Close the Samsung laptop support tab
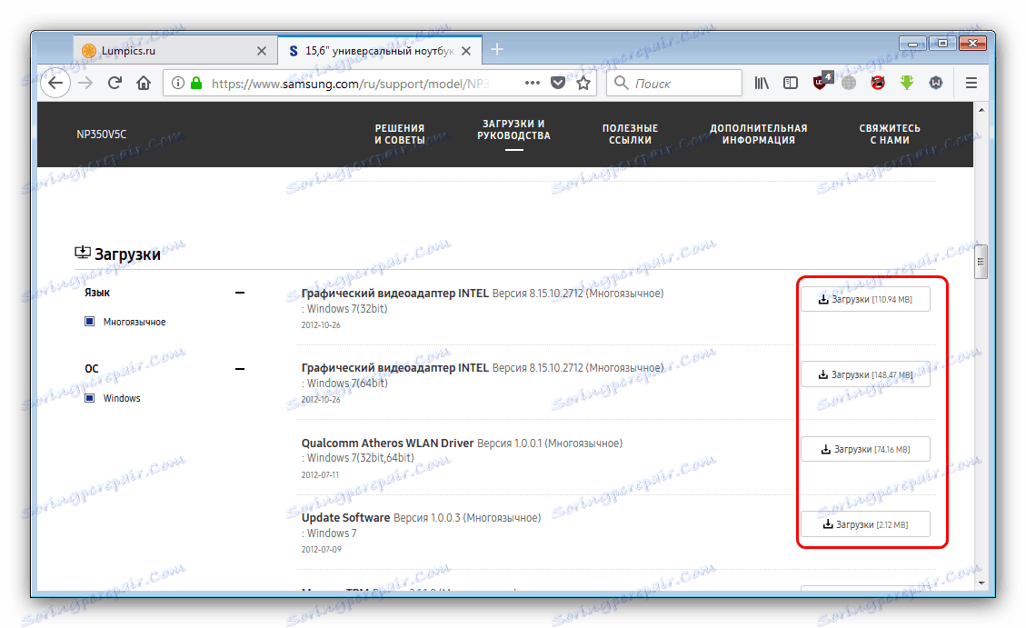Image resolution: width=1026 pixels, height=628 pixels. pyautogui.click(x=466, y=51)
